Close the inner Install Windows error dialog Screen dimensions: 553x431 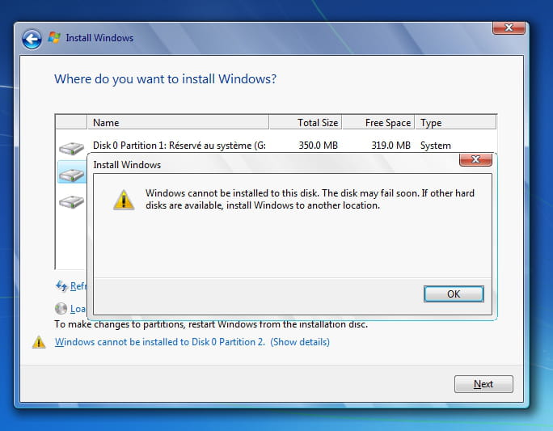point(475,159)
